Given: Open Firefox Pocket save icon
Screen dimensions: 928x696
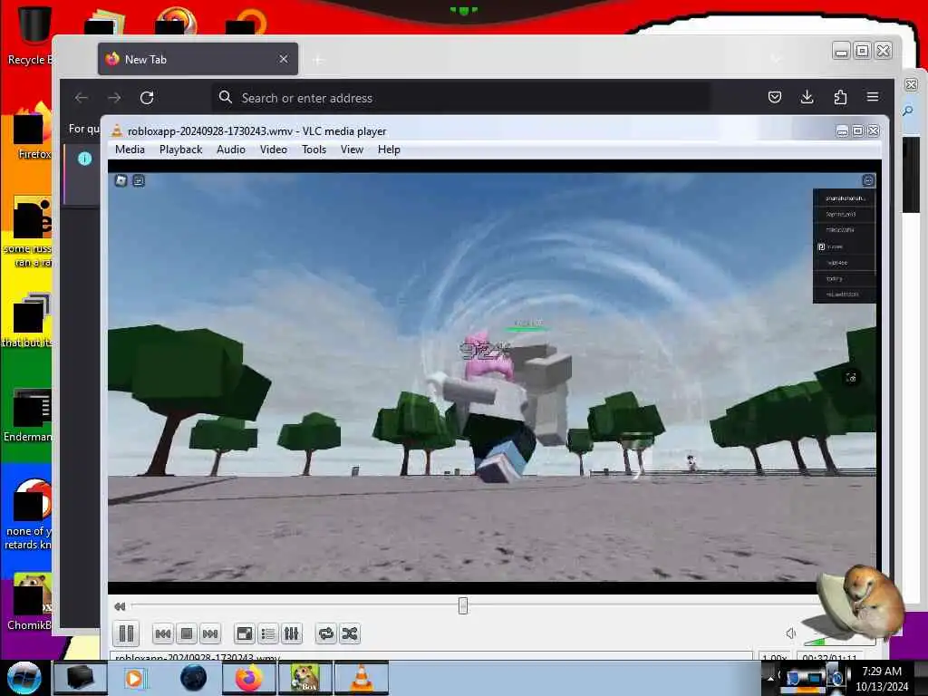Looking at the screenshot, I should click(x=774, y=97).
